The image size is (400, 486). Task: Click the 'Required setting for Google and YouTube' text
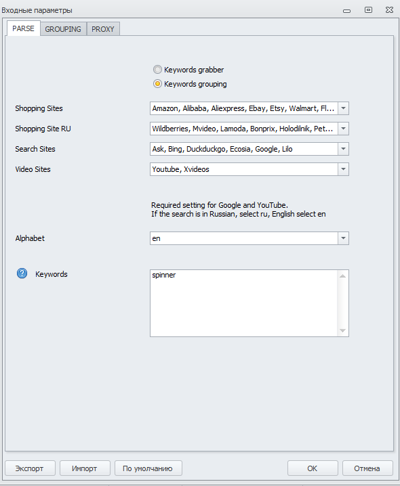click(220, 205)
